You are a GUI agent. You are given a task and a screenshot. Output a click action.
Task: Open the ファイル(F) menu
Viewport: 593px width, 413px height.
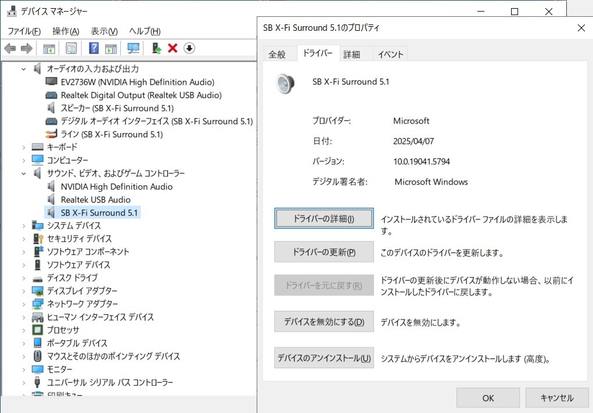click(x=24, y=31)
